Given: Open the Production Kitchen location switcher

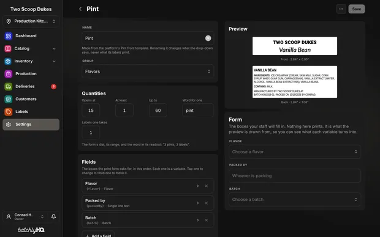Looking at the screenshot, I should [31, 21].
